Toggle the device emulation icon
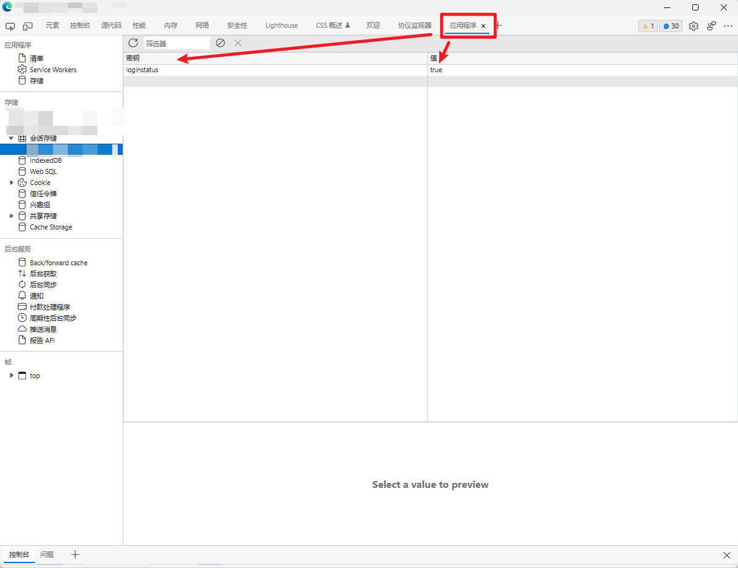 click(28, 26)
